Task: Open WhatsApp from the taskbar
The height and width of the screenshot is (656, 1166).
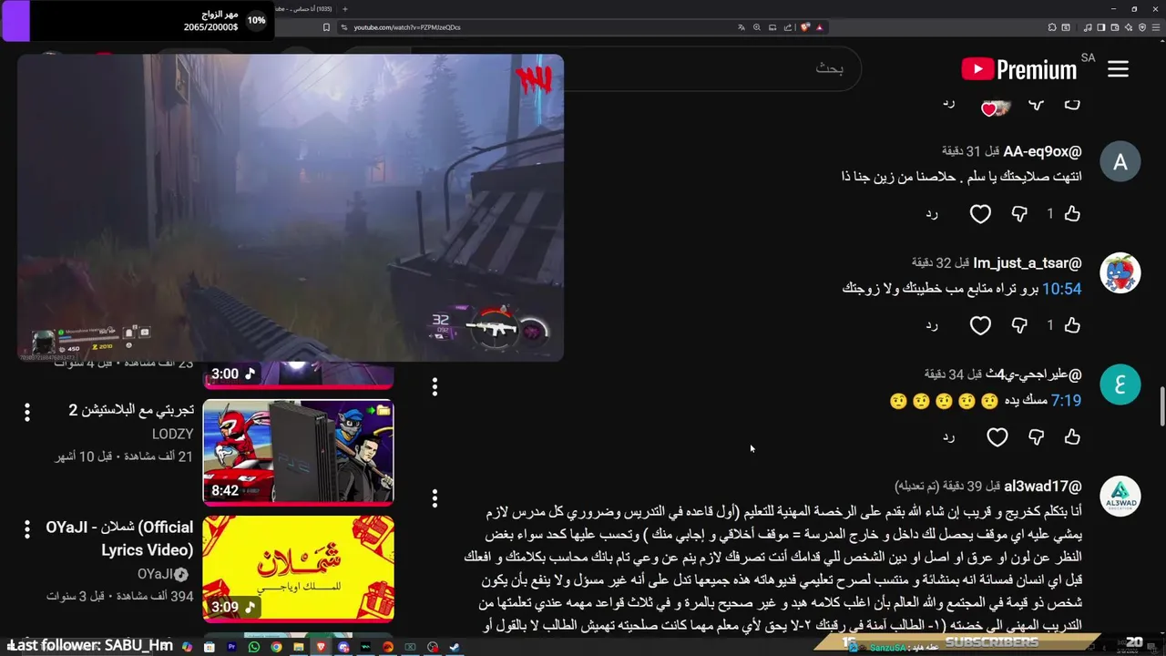Action: pyautogui.click(x=254, y=647)
